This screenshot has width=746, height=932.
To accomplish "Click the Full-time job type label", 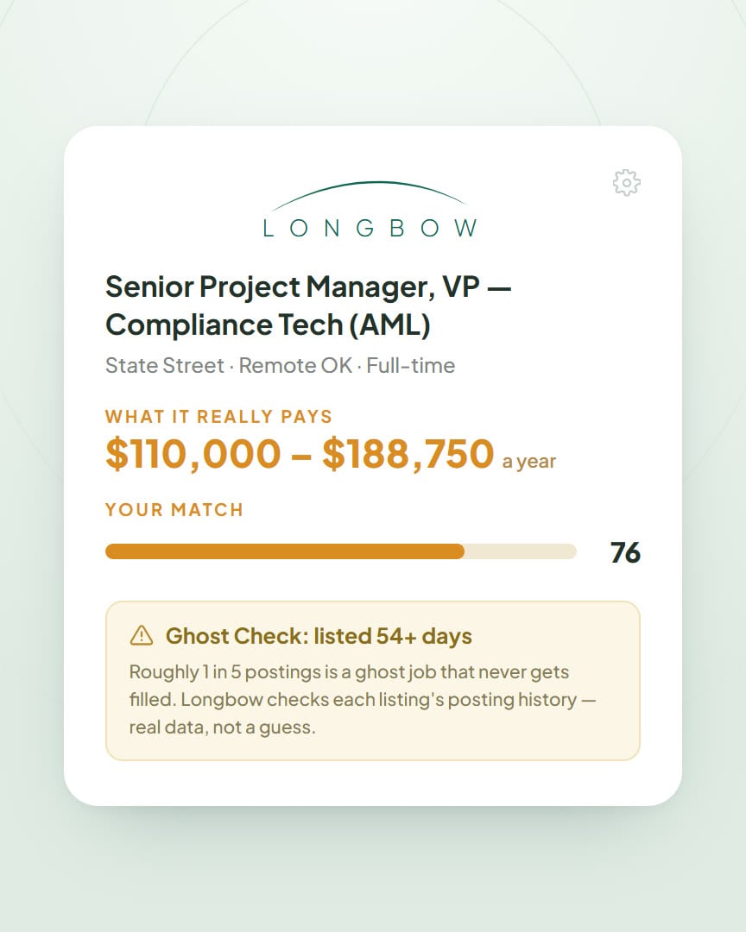I will (410, 366).
